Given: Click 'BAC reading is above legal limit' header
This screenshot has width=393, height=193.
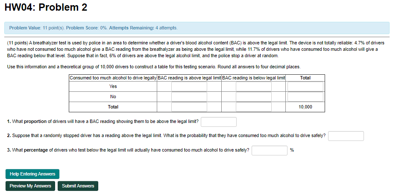Looking at the screenshot, I should [x=189, y=78].
